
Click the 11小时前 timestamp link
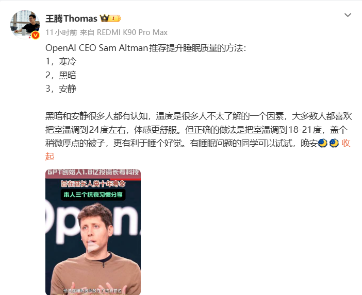[x=61, y=32]
